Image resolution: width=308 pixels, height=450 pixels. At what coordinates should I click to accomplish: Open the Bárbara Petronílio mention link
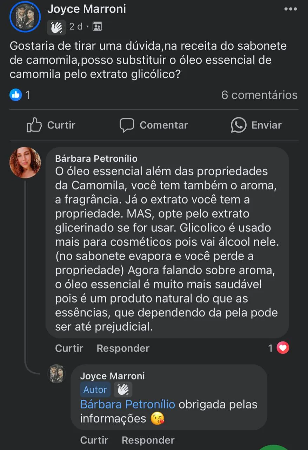tap(127, 404)
